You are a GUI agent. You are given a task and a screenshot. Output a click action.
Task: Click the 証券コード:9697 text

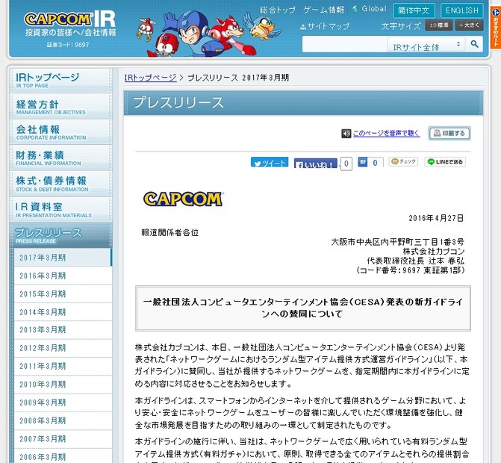[x=68, y=45]
